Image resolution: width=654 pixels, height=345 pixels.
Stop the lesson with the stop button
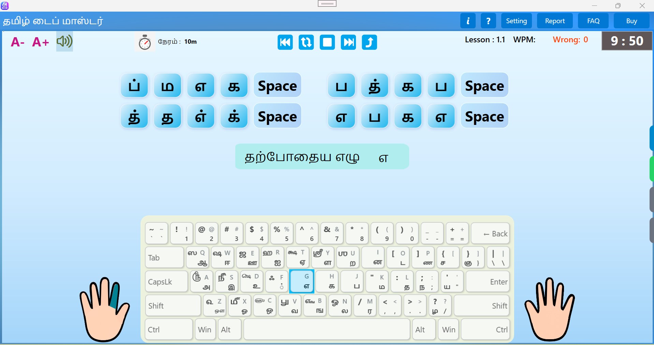327,42
